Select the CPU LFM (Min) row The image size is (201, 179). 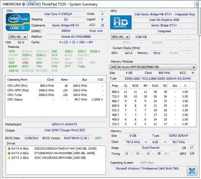55,86
